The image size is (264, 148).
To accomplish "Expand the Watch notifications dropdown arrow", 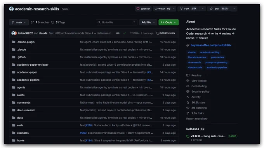I will [174, 9].
